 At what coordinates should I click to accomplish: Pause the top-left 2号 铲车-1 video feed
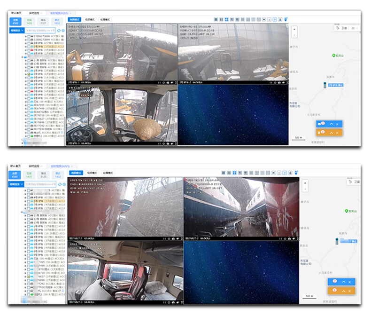(x=159, y=83)
